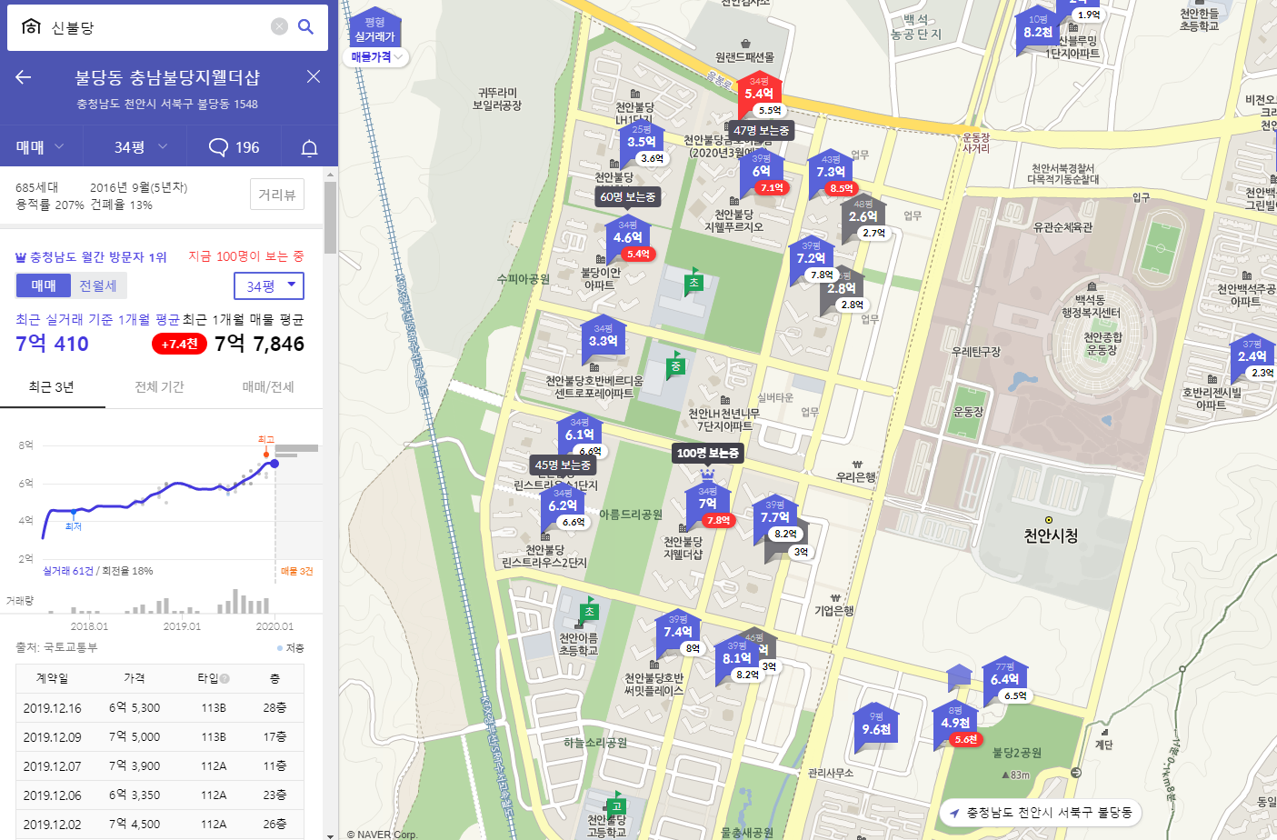Click the 3.5억 25평 map marker
The height and width of the screenshot is (840, 1277).
coord(641,142)
